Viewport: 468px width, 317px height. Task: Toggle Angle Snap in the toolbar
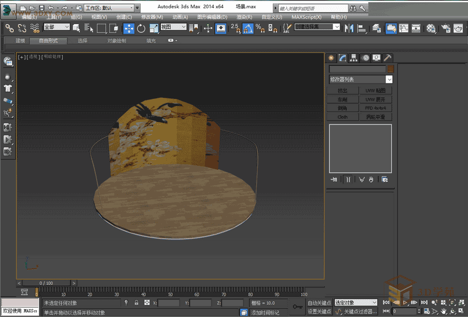coord(247,29)
